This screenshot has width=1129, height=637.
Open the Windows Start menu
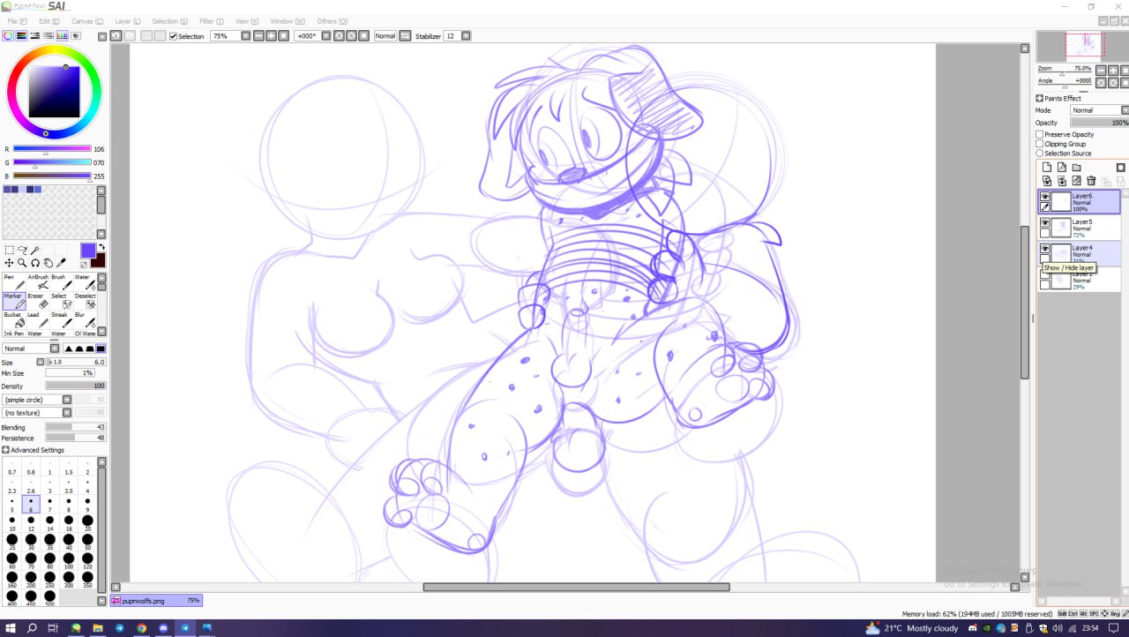pos(11,628)
